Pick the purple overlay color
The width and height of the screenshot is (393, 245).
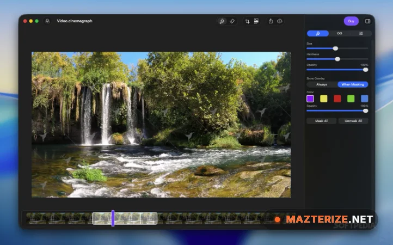coord(310,99)
